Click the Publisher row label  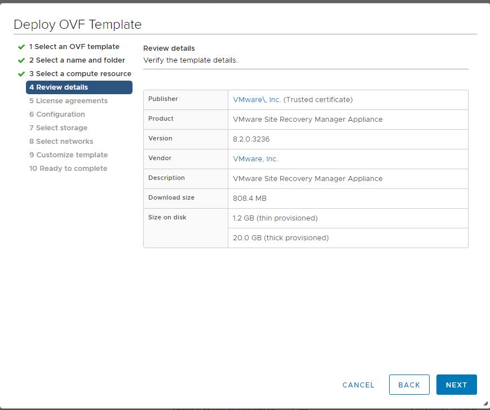[x=163, y=99]
